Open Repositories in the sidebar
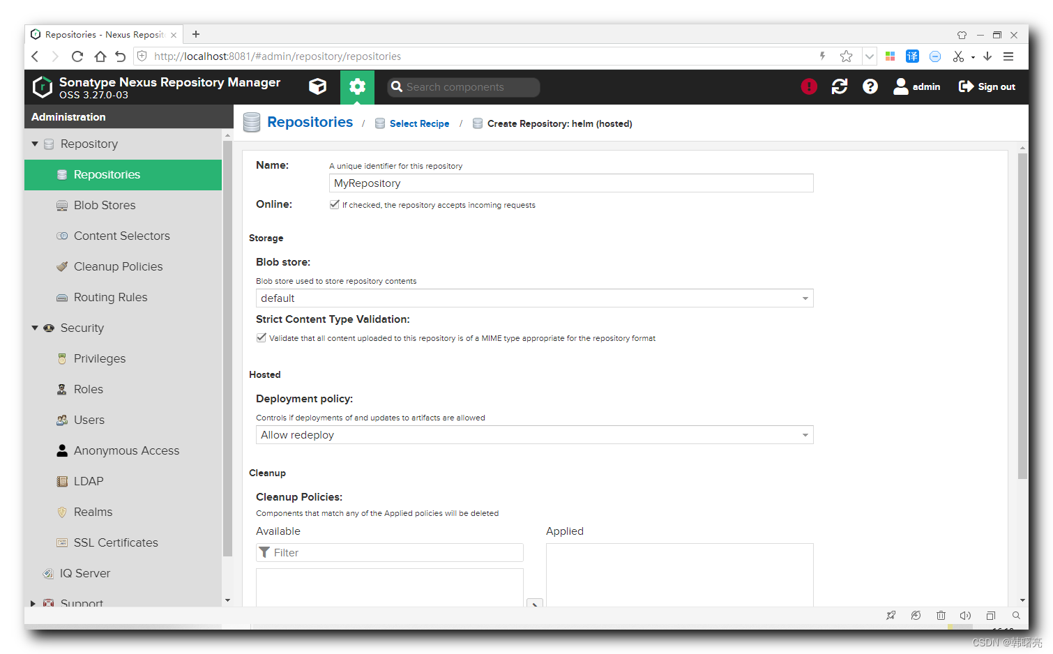 point(123,175)
